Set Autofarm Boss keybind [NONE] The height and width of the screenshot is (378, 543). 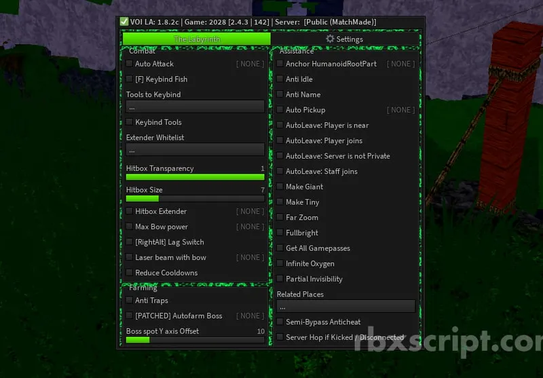(x=250, y=316)
